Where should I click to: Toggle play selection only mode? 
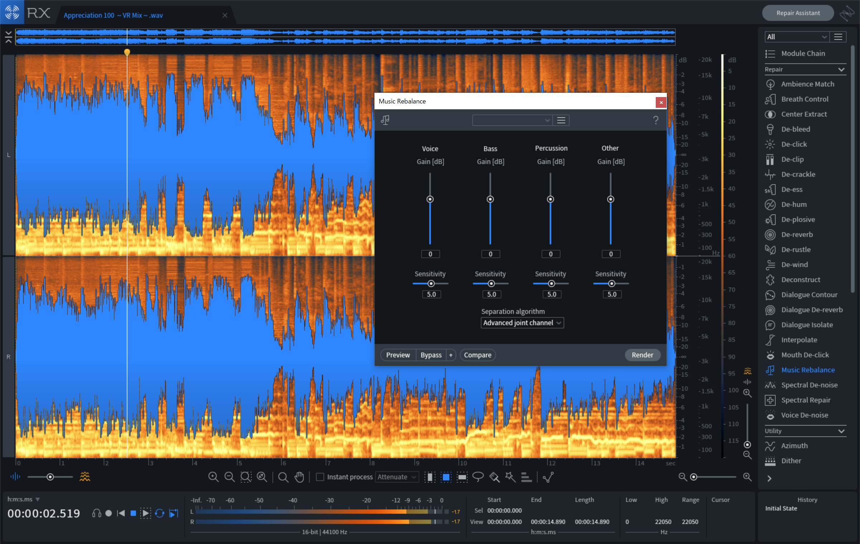click(145, 513)
